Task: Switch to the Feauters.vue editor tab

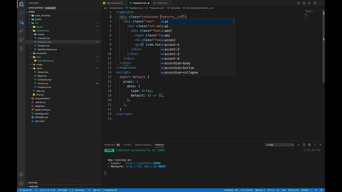Action: click(139, 3)
